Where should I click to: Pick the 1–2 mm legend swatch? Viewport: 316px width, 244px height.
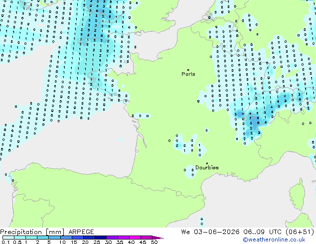click(31, 238)
